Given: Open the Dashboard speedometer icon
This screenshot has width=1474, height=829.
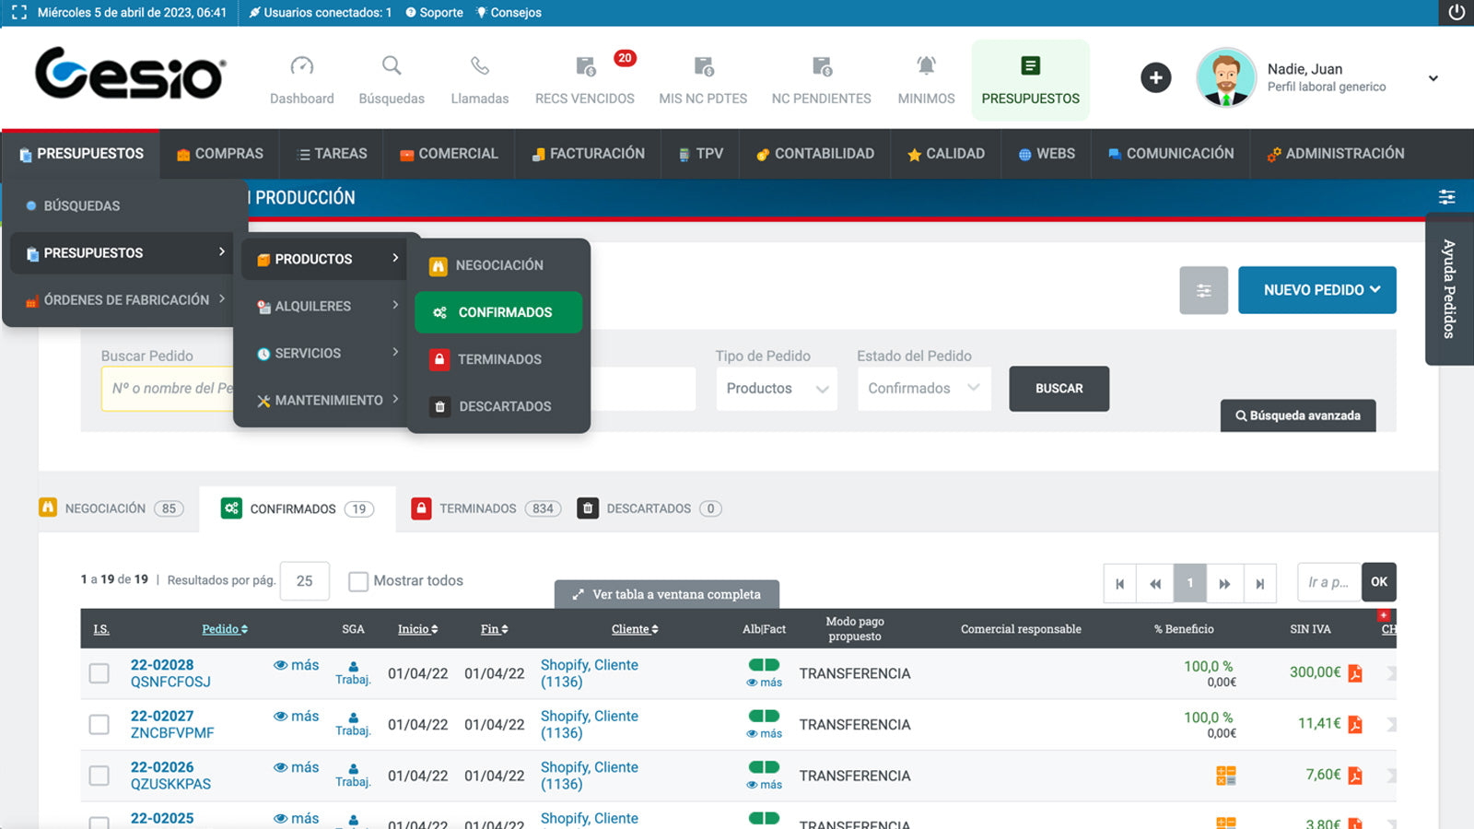Looking at the screenshot, I should click(302, 66).
